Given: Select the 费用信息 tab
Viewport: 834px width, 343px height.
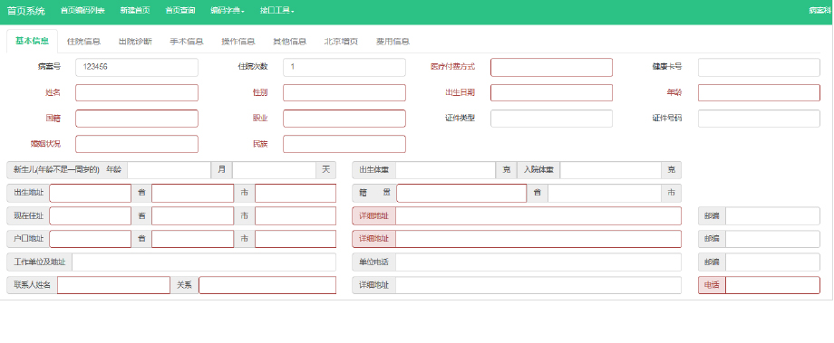Looking at the screenshot, I should tap(393, 42).
